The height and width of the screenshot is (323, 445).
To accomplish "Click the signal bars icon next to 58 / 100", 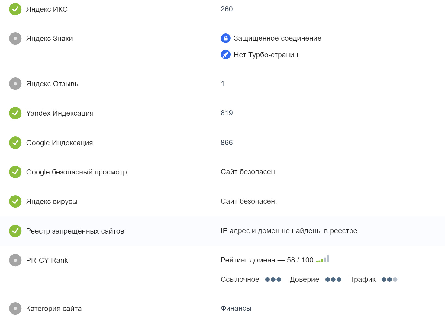I will coord(322,259).
